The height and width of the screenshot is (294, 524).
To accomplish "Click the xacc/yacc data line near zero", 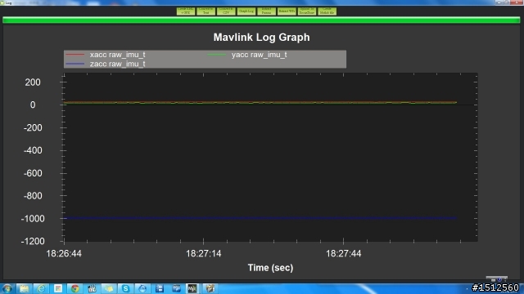I will [260, 103].
